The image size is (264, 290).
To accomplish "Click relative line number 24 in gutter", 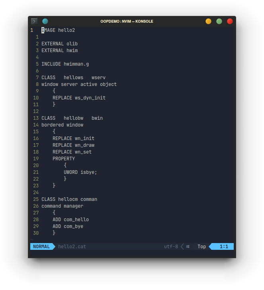I will tap(36, 193).
